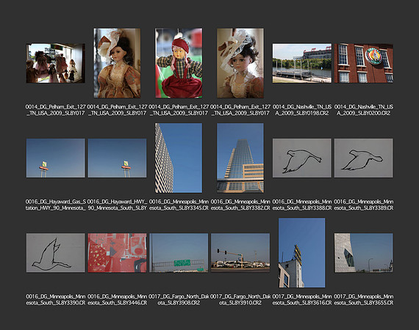The height and width of the screenshot is (330, 419).
Task: Select the white gridded skyscraper thumbnail 5L8Y3345
Action: coord(179,158)
